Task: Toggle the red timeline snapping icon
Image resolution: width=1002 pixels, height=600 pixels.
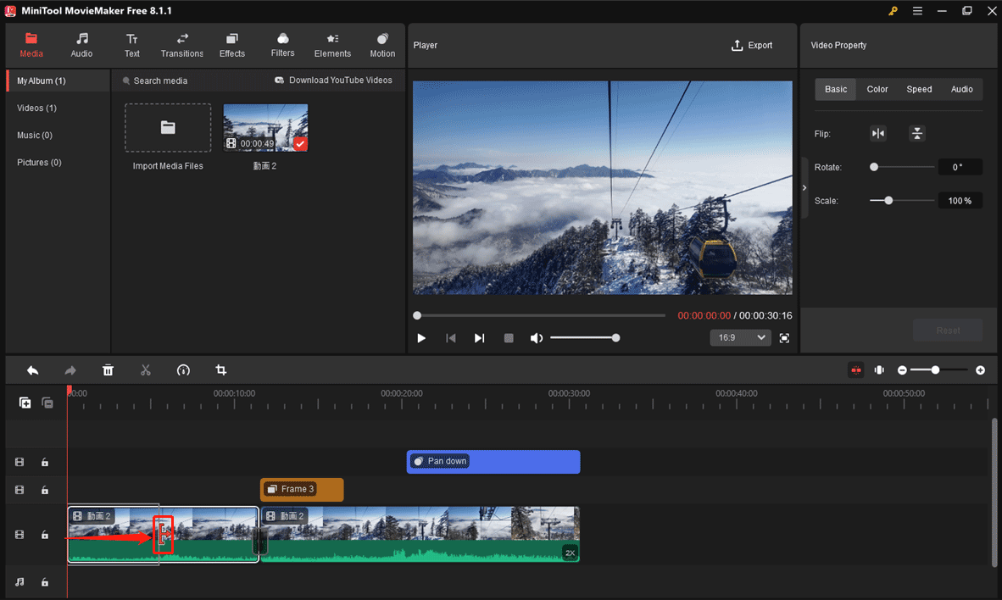Action: click(x=855, y=370)
